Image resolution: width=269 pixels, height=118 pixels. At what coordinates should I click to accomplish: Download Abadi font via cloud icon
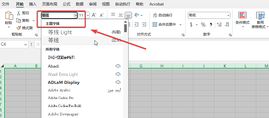(x=118, y=66)
